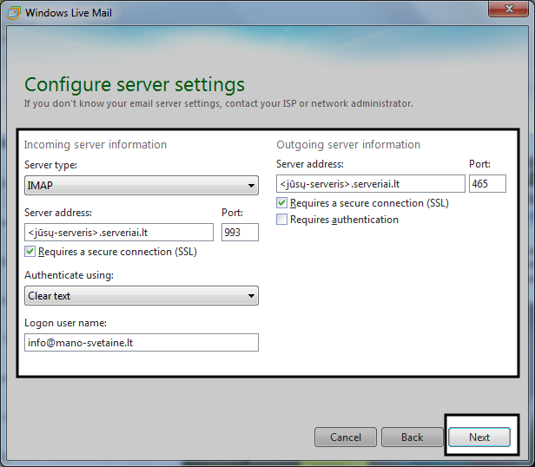Click the Outgoing server information label
This screenshot has width=535, height=467.
pos(348,145)
